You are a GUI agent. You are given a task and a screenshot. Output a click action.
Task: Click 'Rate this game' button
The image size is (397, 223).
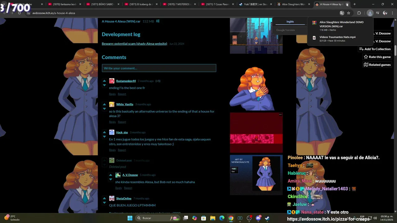coord(377,57)
